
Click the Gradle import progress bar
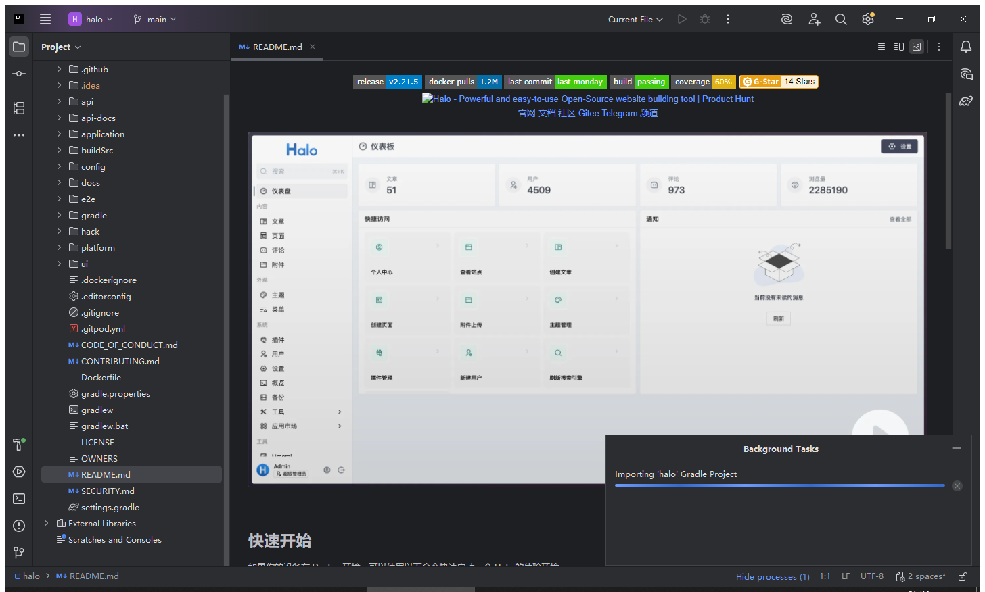click(x=779, y=485)
